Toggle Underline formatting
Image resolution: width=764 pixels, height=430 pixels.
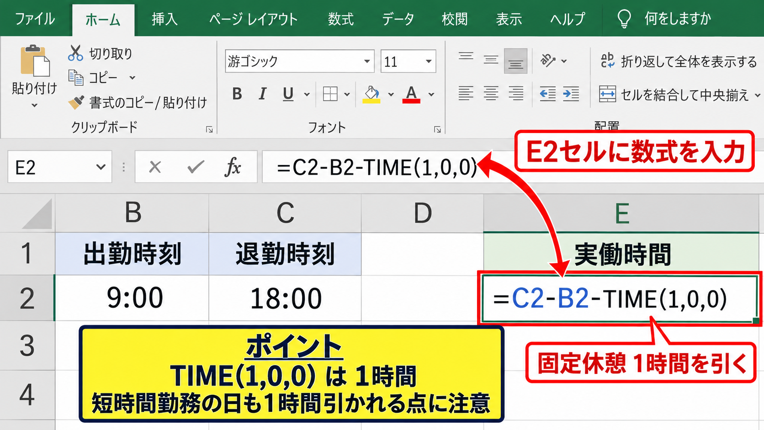(288, 94)
